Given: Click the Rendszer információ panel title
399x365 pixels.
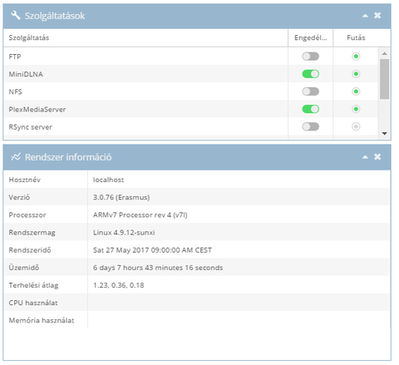Looking at the screenshot, I should coord(68,157).
